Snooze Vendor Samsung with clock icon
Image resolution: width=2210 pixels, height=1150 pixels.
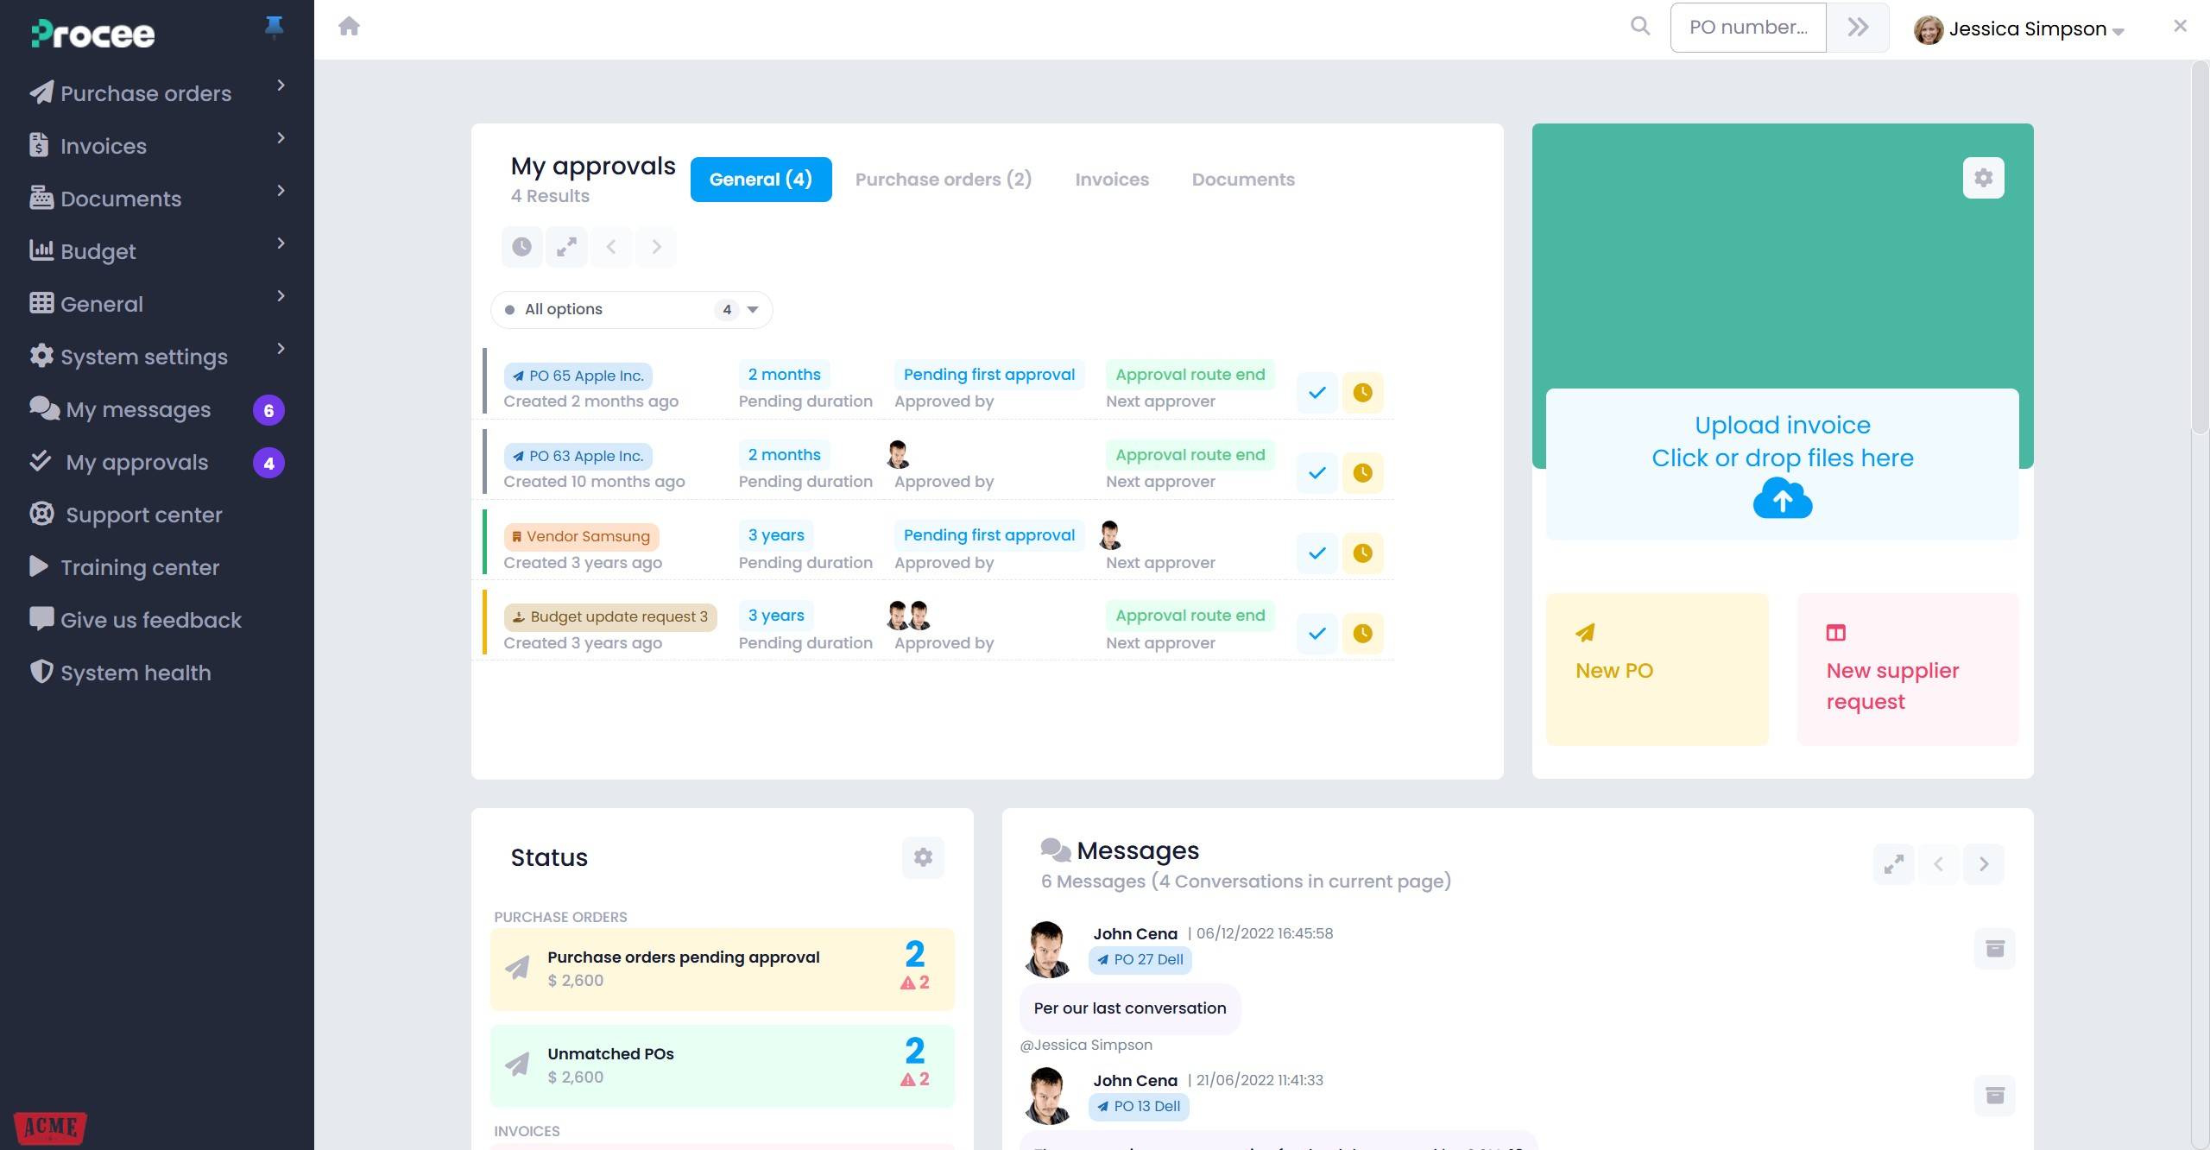point(1362,553)
